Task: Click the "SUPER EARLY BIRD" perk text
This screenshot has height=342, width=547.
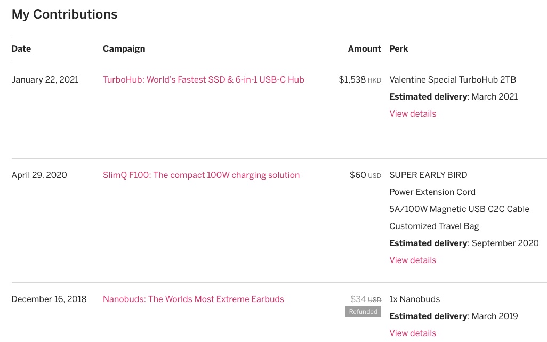Action: click(428, 175)
